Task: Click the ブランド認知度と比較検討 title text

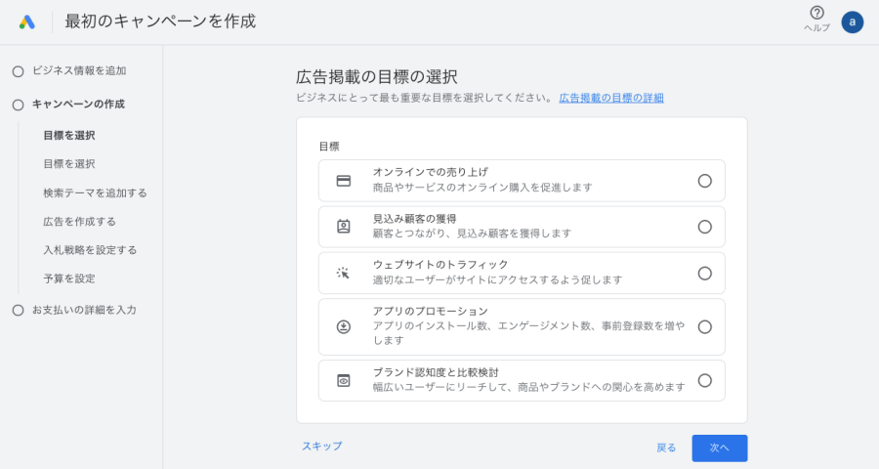Action: tap(436, 372)
